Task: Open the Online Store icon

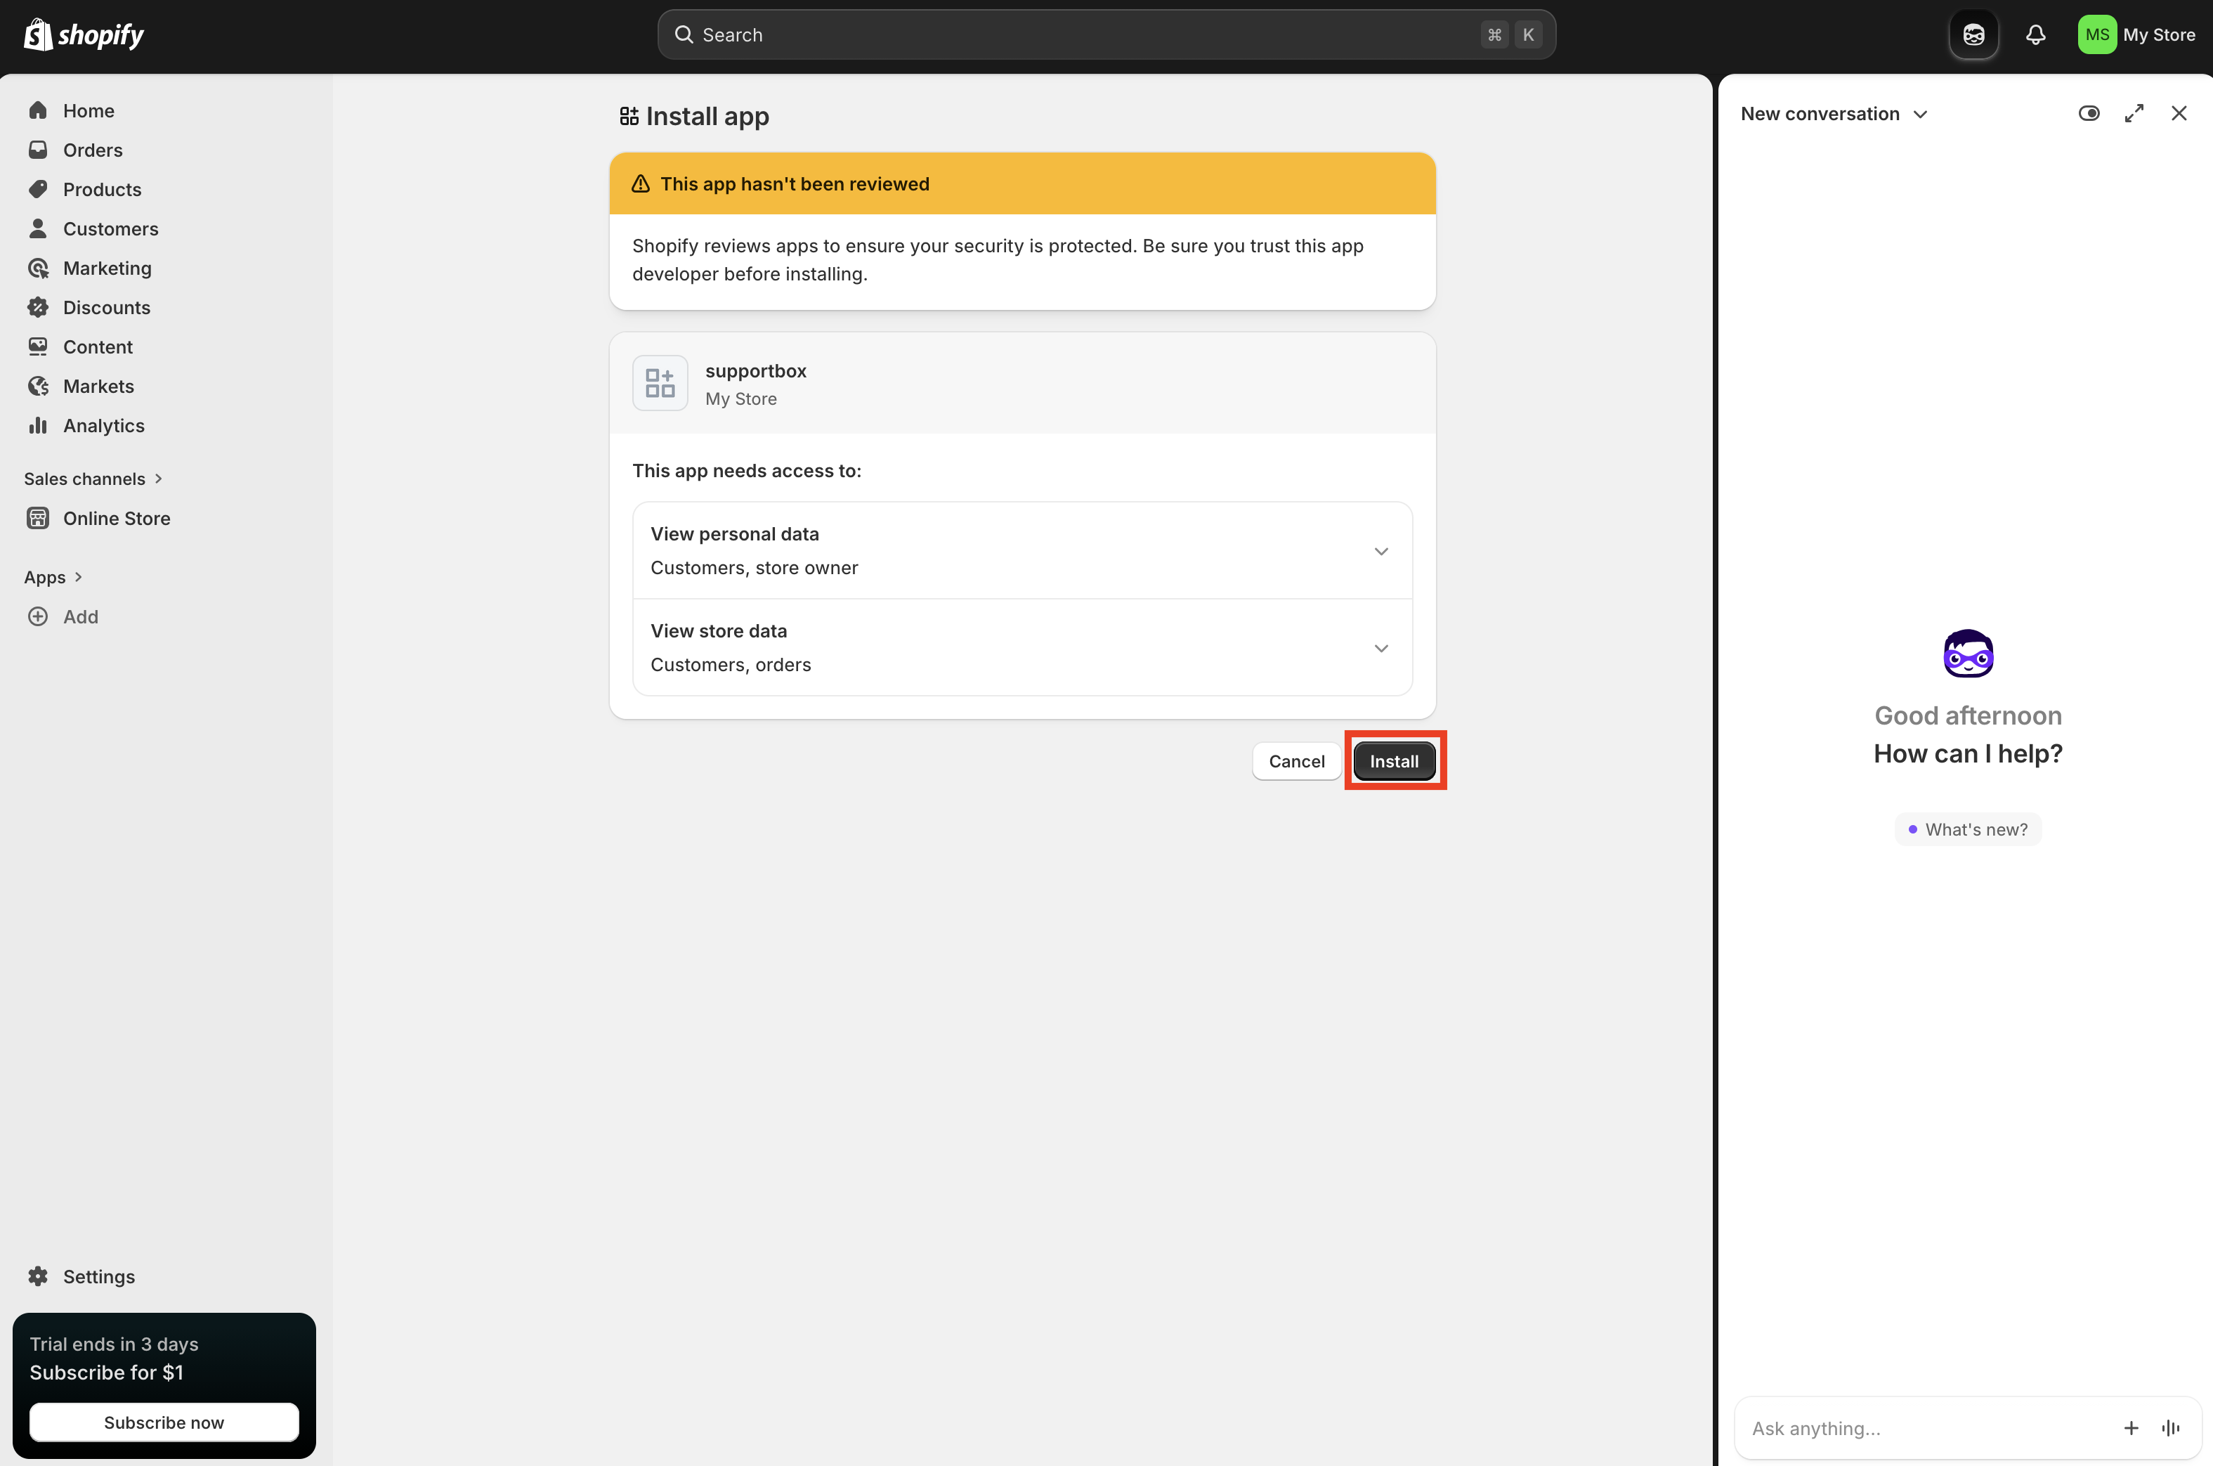Action: pos(37,518)
